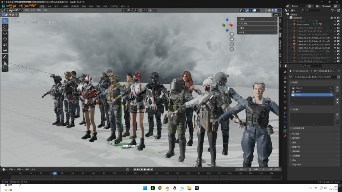
Task: Add a new vertex group with plus
Action: (337, 87)
